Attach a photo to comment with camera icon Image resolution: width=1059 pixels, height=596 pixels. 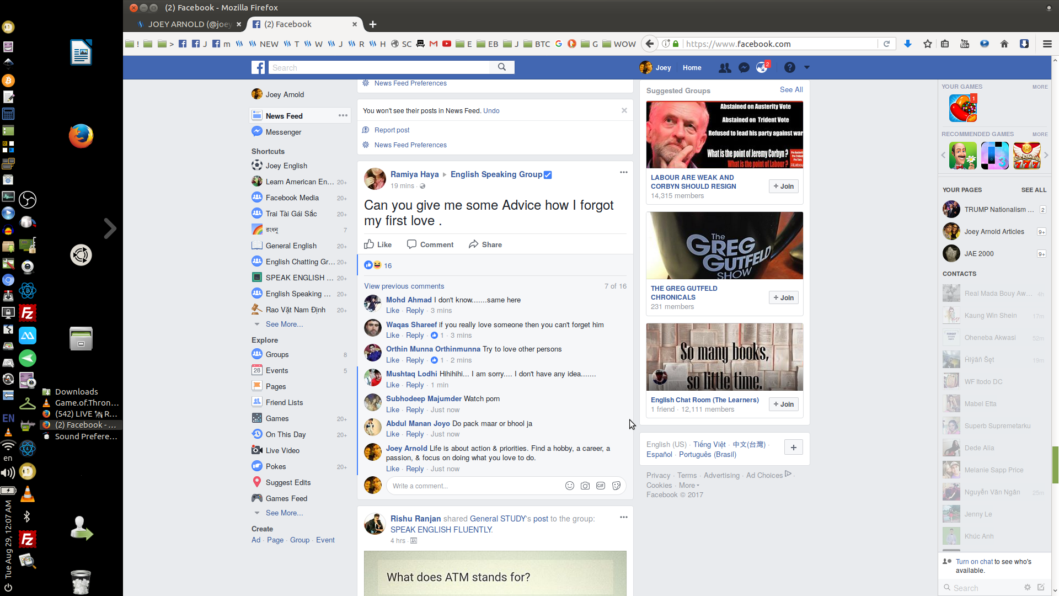pyautogui.click(x=585, y=486)
